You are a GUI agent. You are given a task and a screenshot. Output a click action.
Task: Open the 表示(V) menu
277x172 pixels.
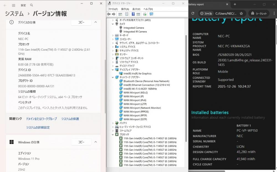click(x=136, y=9)
